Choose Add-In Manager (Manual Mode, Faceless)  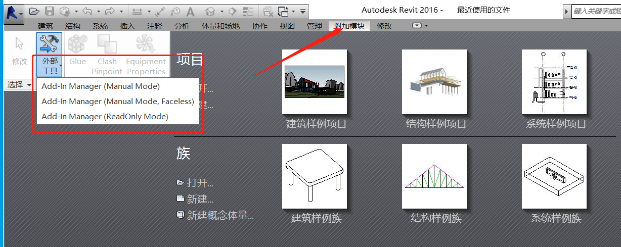[118, 102]
